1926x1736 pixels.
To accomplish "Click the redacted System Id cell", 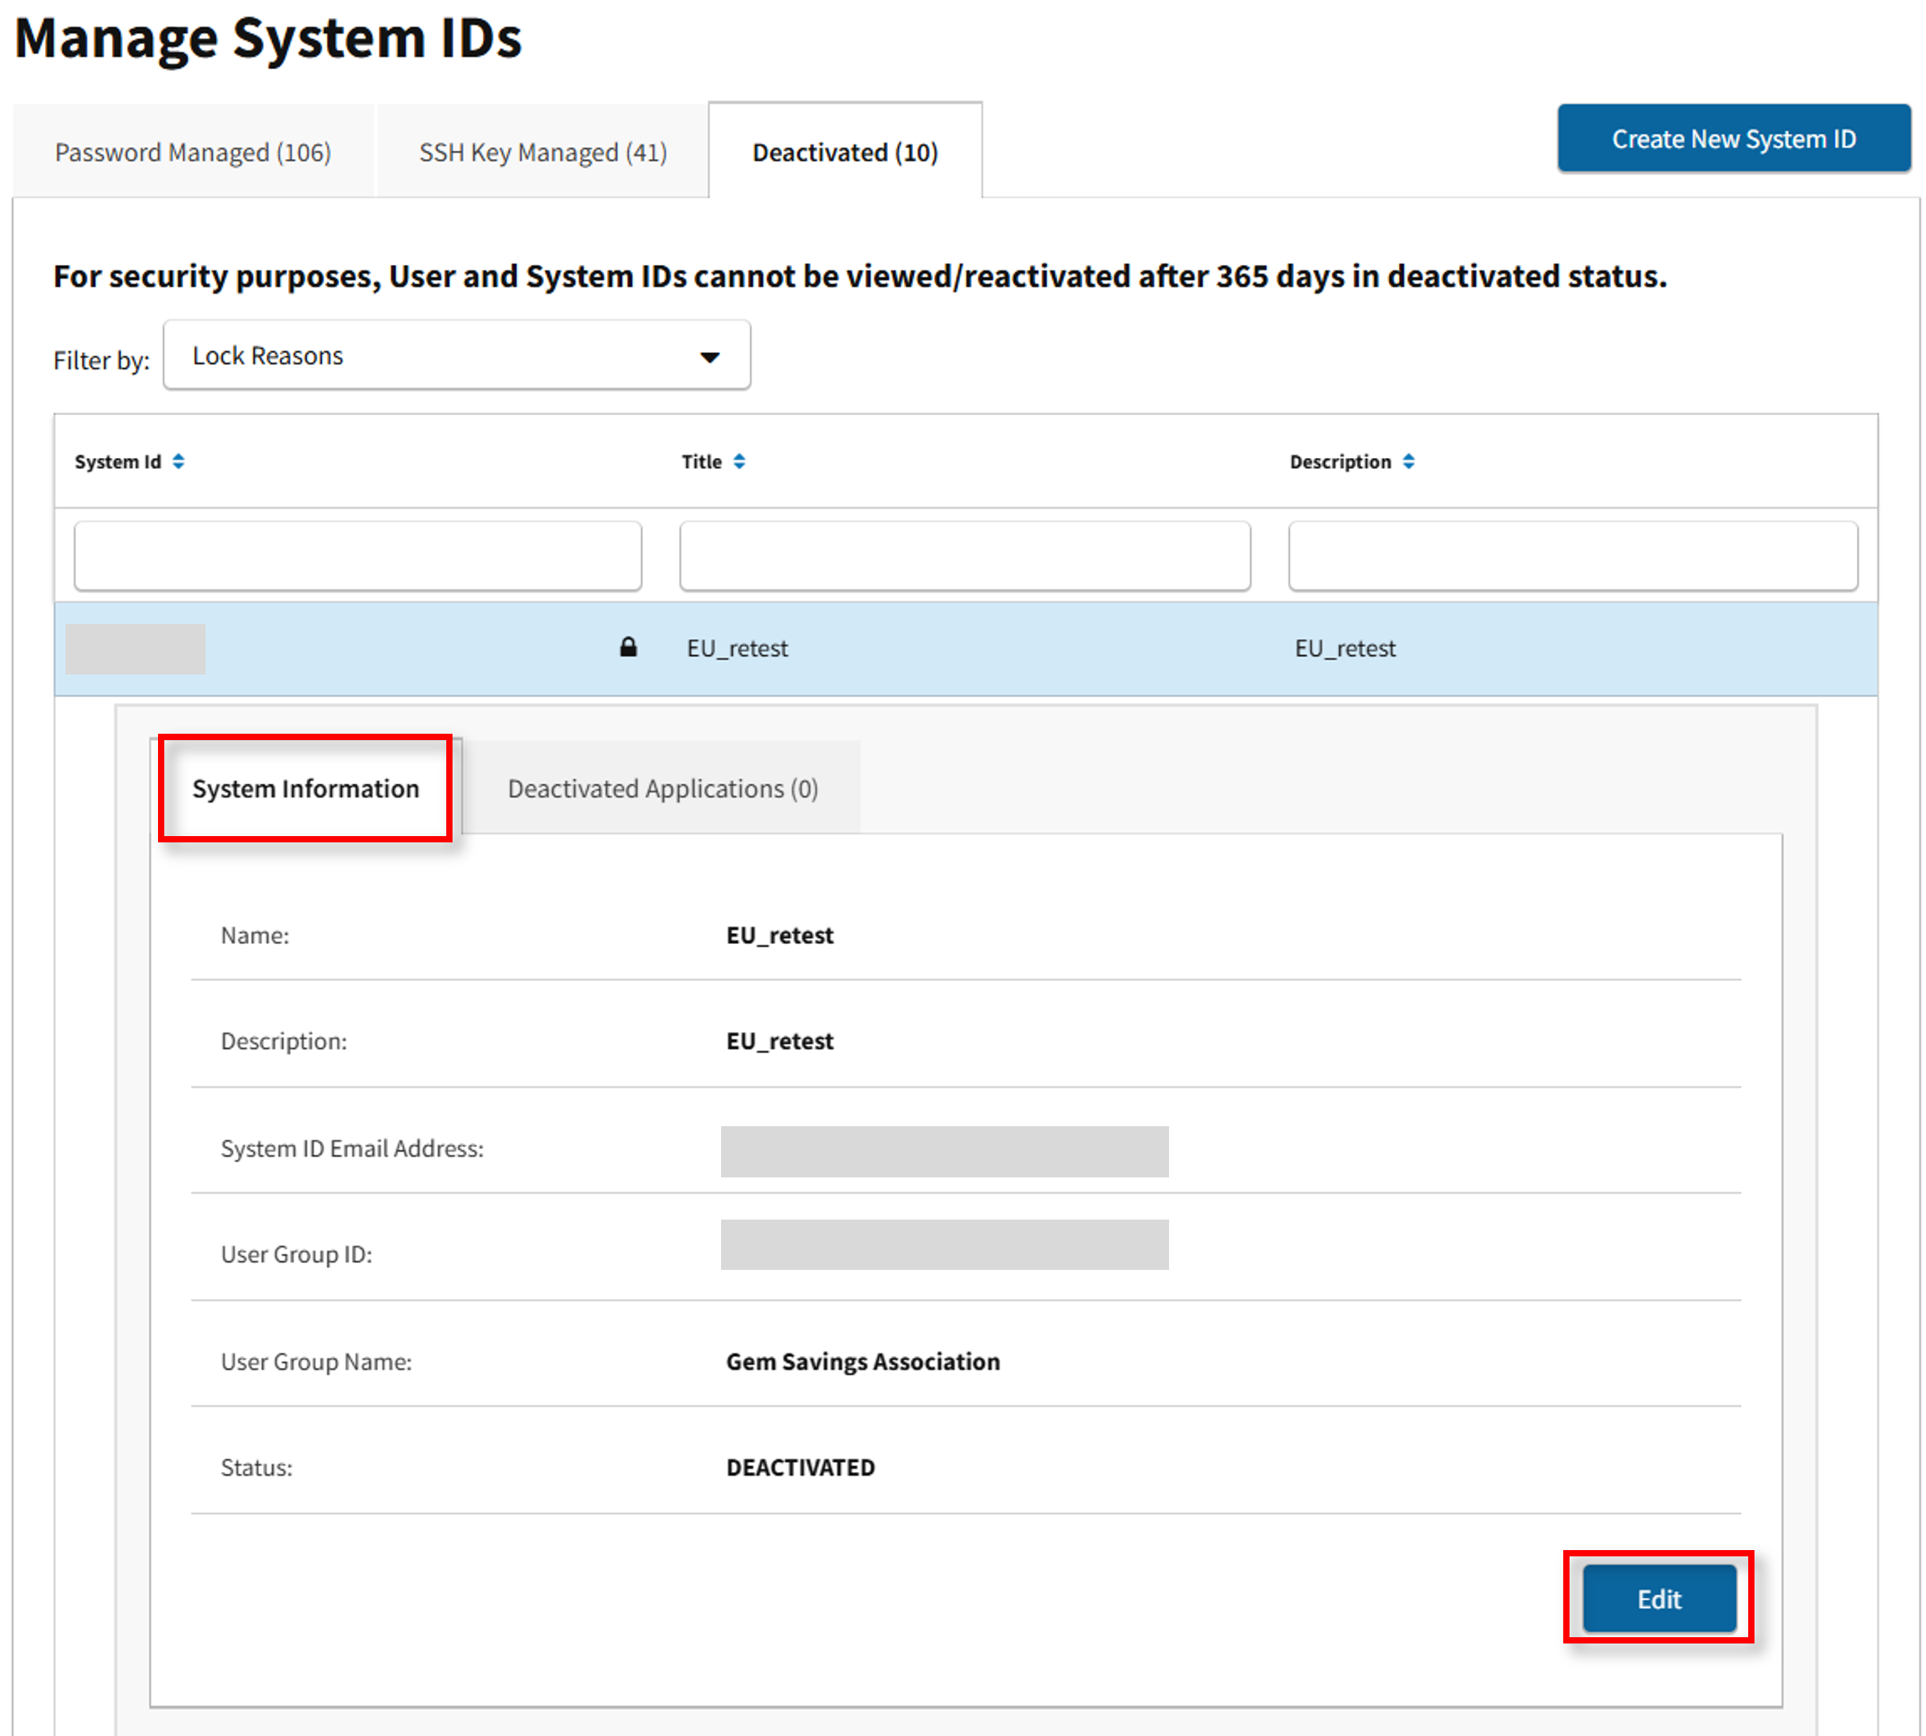I will [x=136, y=648].
